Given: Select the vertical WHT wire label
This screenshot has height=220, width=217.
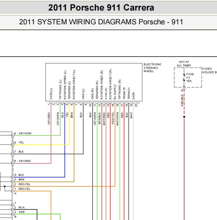Looking at the screenshot, I should (131, 115).
